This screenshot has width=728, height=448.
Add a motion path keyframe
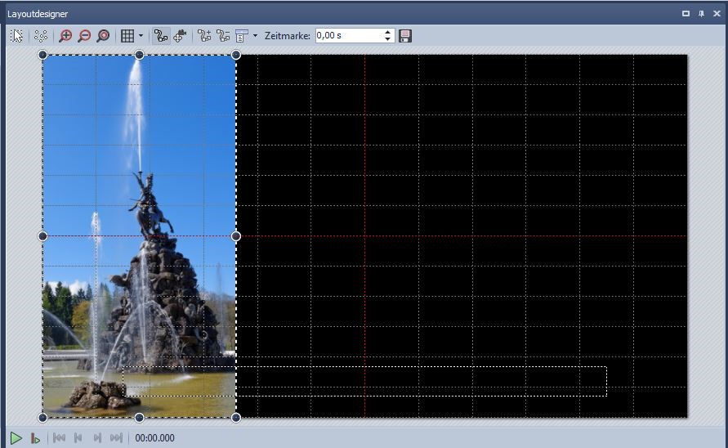(204, 36)
